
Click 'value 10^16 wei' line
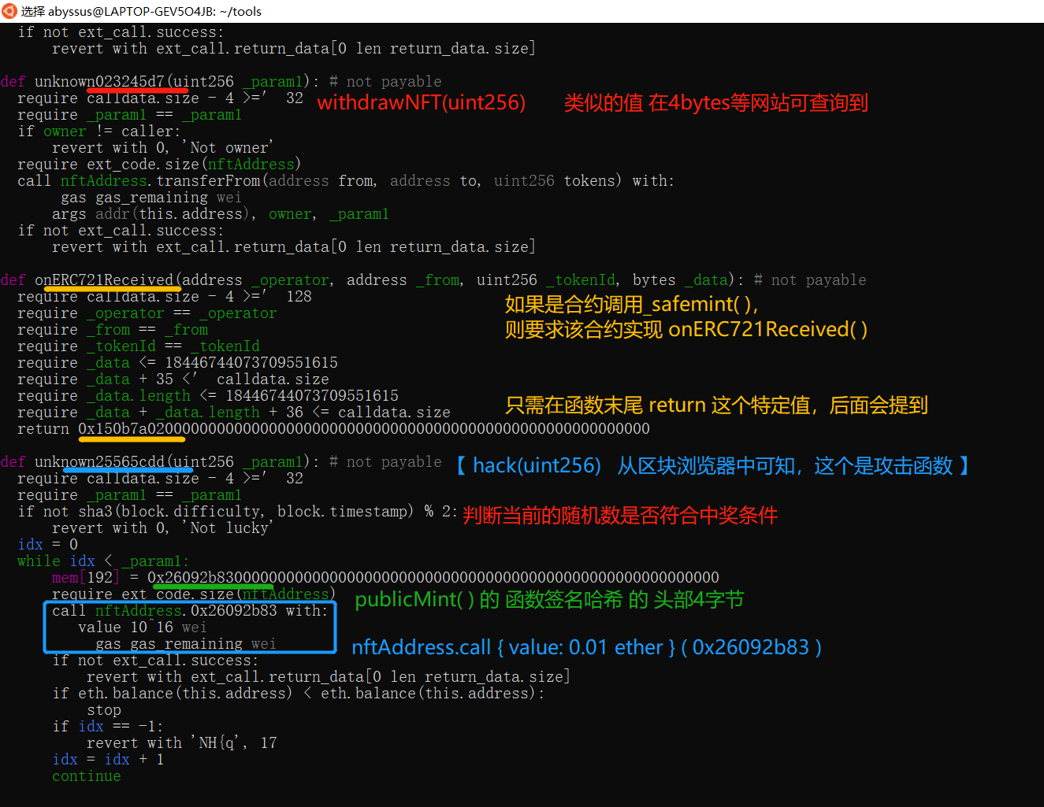[143, 627]
